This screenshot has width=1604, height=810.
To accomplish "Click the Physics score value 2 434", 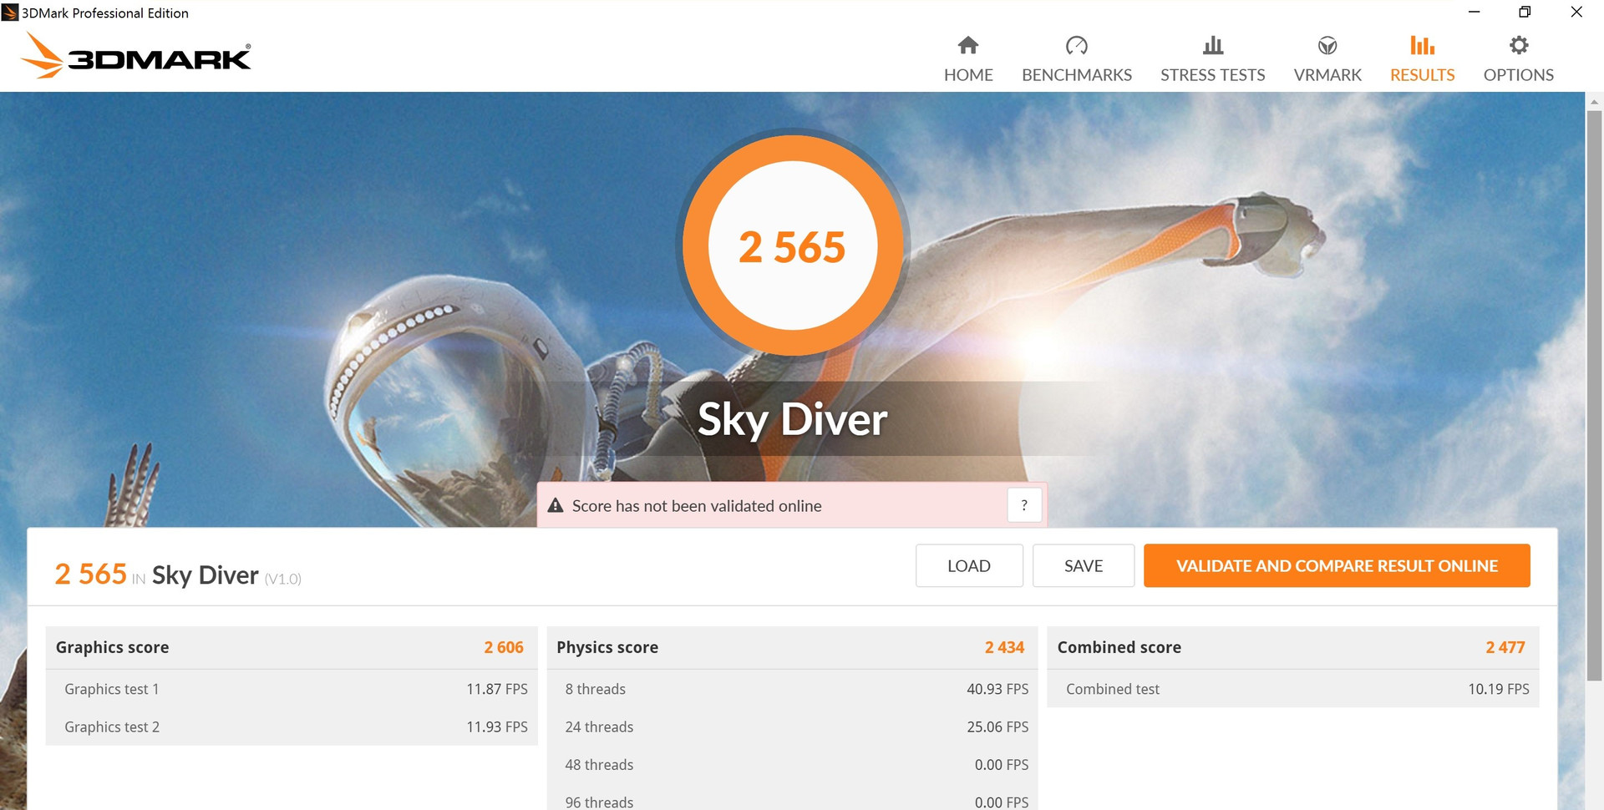I will (1004, 647).
